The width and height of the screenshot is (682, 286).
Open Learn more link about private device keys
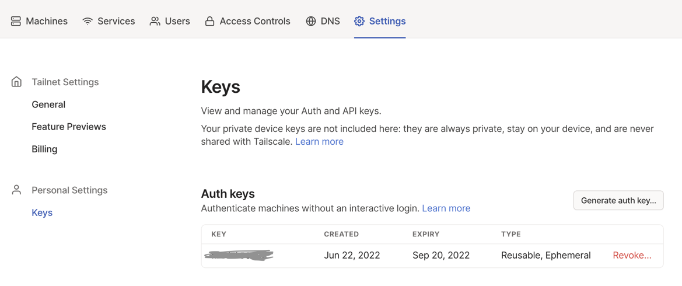pyautogui.click(x=319, y=141)
